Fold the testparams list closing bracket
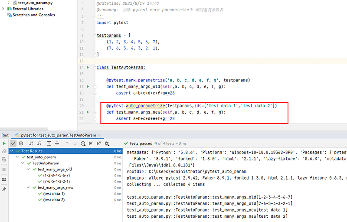 tap(95, 55)
